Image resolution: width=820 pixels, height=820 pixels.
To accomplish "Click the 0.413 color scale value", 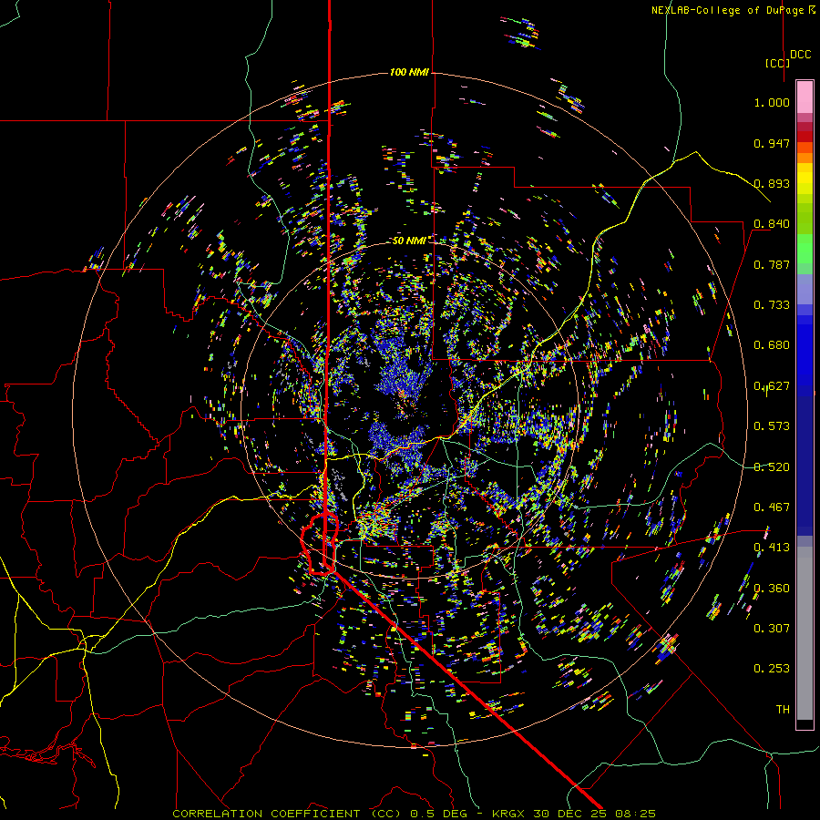I will (772, 548).
